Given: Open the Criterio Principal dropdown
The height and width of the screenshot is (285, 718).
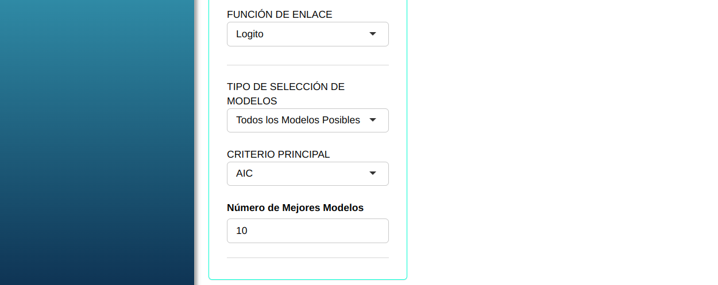Looking at the screenshot, I should pyautogui.click(x=307, y=174).
